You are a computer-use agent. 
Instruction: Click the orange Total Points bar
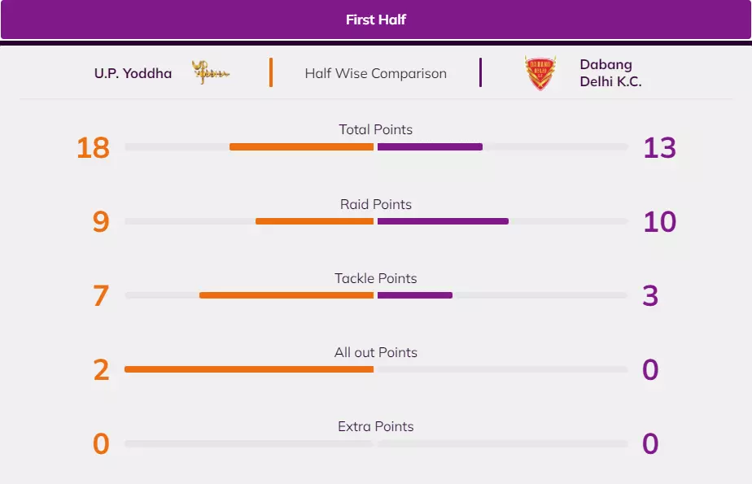301,147
